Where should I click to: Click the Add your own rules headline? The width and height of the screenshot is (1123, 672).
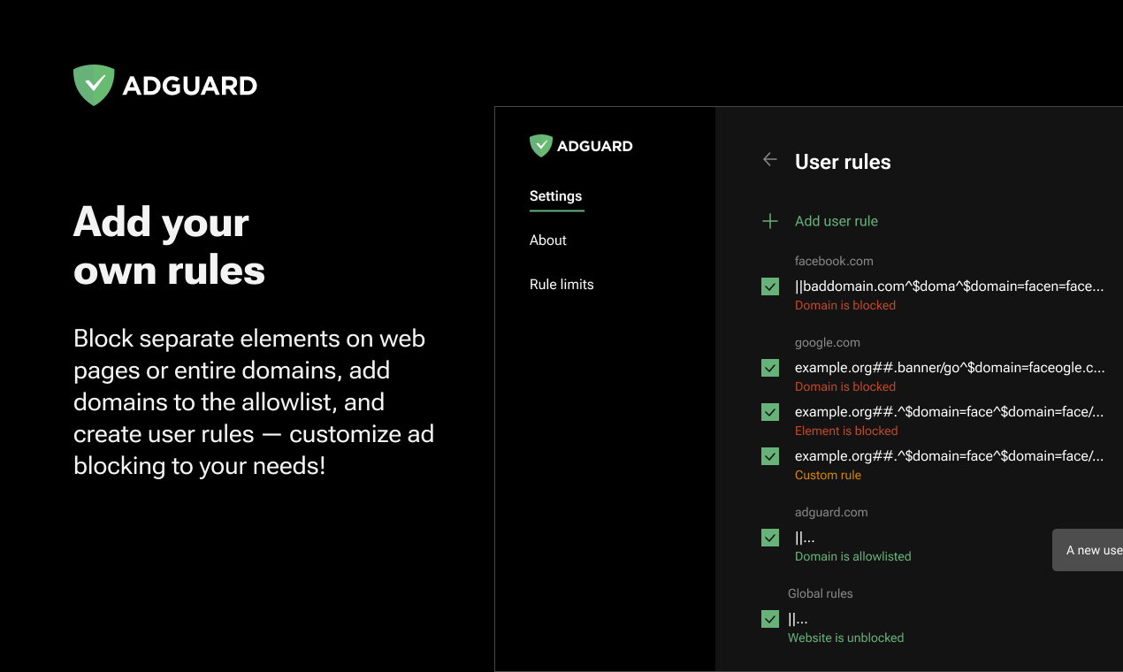pos(169,246)
